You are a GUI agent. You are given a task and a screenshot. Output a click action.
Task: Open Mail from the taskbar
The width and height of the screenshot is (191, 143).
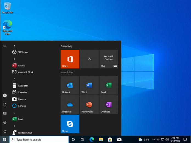click(x=119, y=139)
